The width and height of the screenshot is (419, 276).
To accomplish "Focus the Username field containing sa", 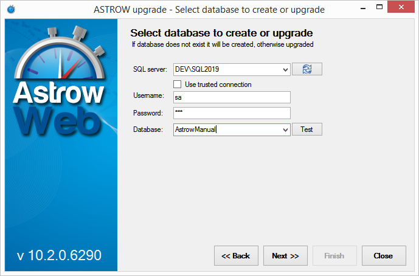I will coord(231,97).
